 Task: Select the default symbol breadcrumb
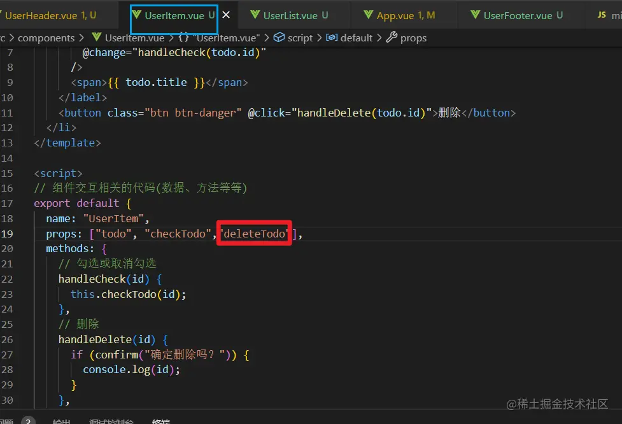(349, 38)
